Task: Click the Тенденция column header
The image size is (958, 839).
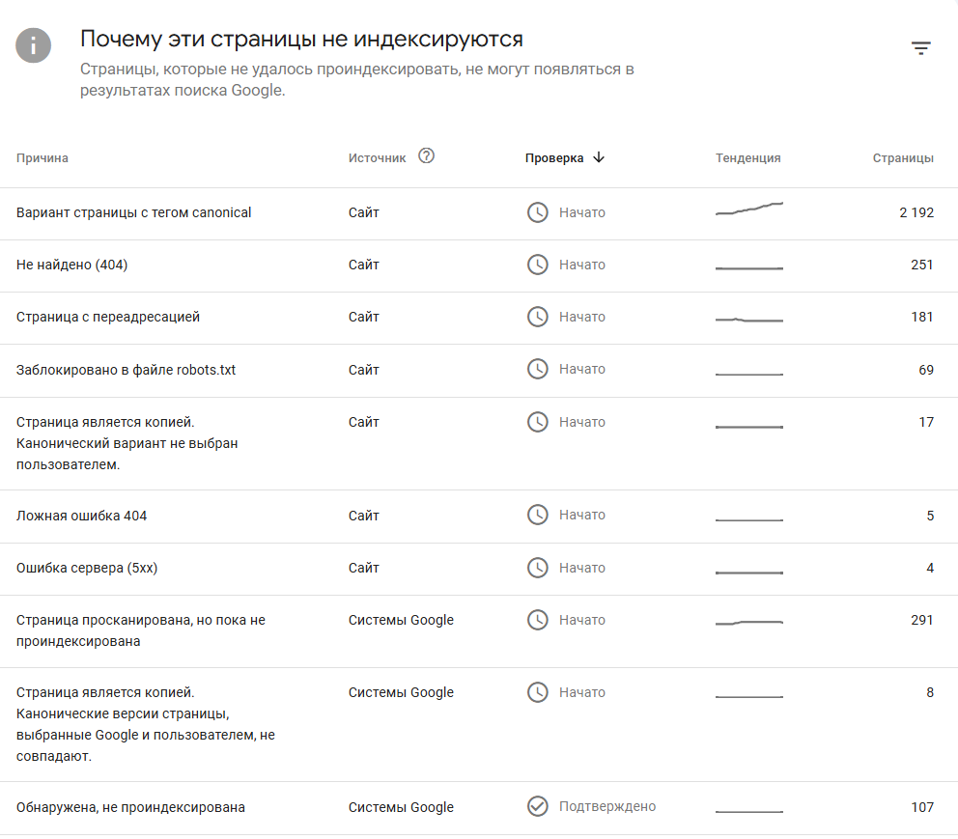Action: [x=748, y=158]
